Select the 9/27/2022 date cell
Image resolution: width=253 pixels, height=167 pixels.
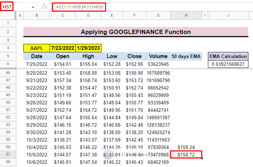click(37, 110)
